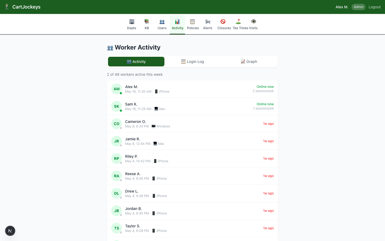The image size is (385, 241).
Task: Click the DL avatar for Drew L.
Action: click(x=117, y=193)
